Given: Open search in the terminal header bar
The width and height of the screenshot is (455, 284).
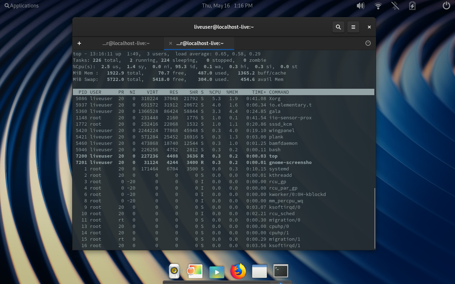Looking at the screenshot, I should [338, 27].
